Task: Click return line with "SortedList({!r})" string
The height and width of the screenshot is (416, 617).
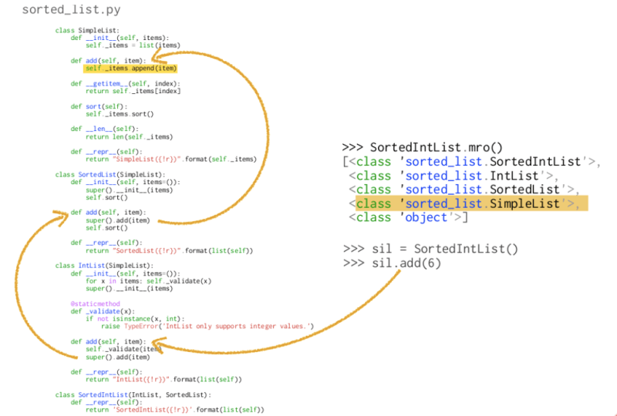Action: click(169, 250)
